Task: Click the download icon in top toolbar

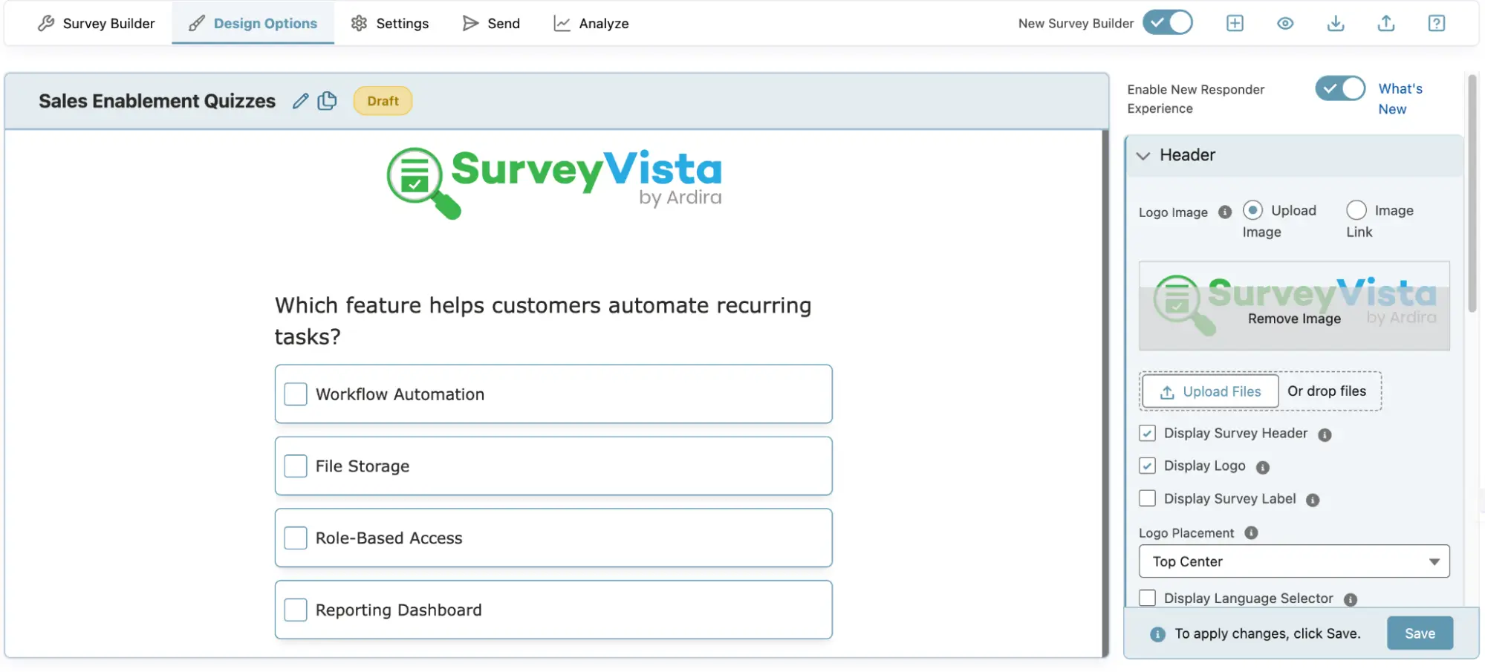Action: 1336,23
